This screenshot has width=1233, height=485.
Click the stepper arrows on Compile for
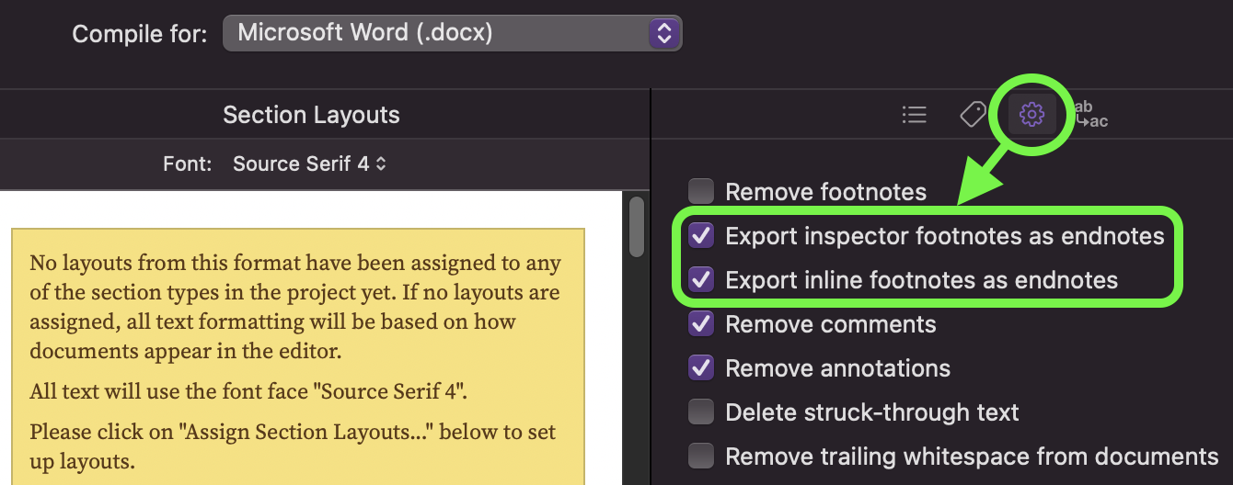tap(663, 34)
